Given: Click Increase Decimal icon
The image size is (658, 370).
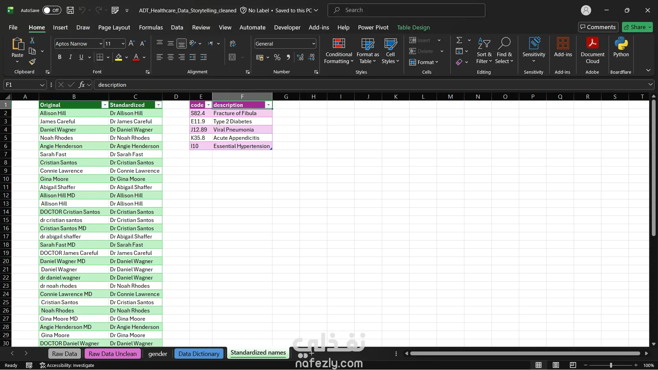Looking at the screenshot, I should coord(300,58).
